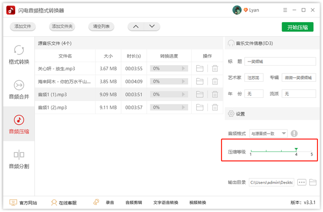
Task: Click the info icon beside 音频格式
Action: tap(294, 133)
